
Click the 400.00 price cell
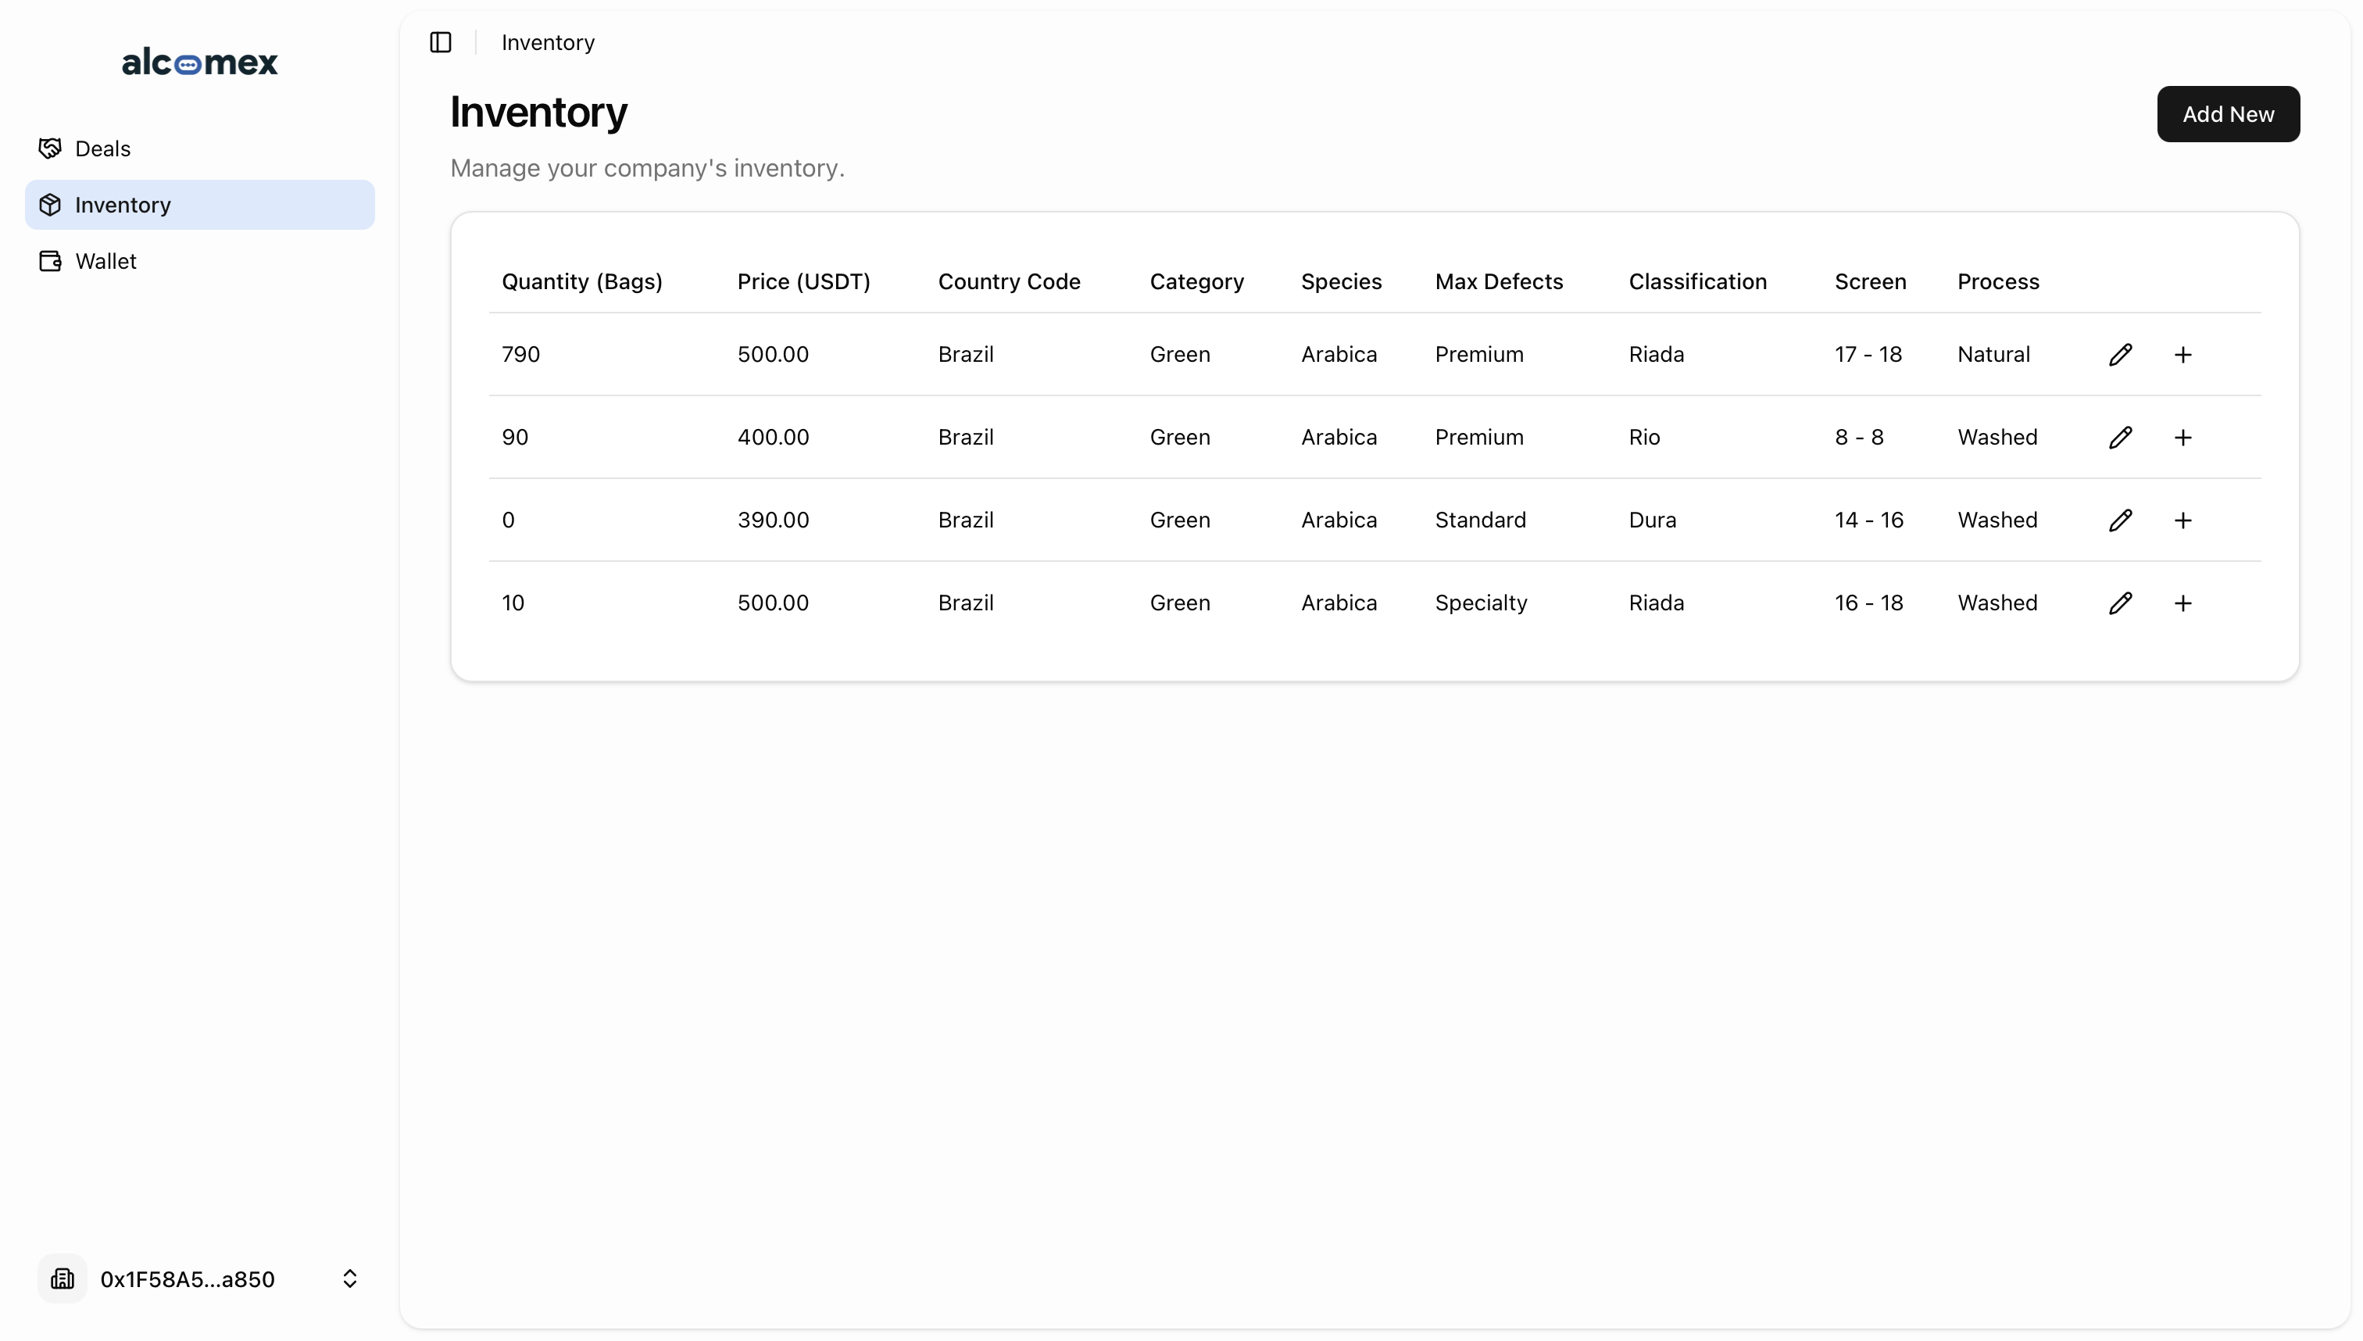coord(773,438)
